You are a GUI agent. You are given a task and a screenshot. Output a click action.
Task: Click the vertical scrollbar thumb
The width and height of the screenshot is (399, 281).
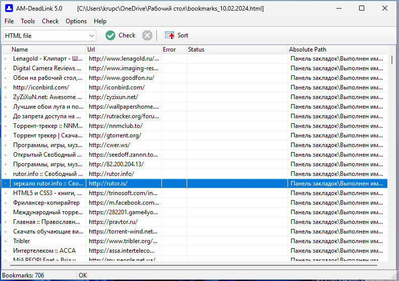[391, 60]
